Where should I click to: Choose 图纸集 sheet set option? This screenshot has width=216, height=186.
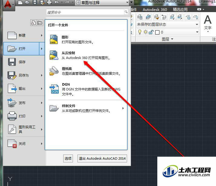point(86,71)
